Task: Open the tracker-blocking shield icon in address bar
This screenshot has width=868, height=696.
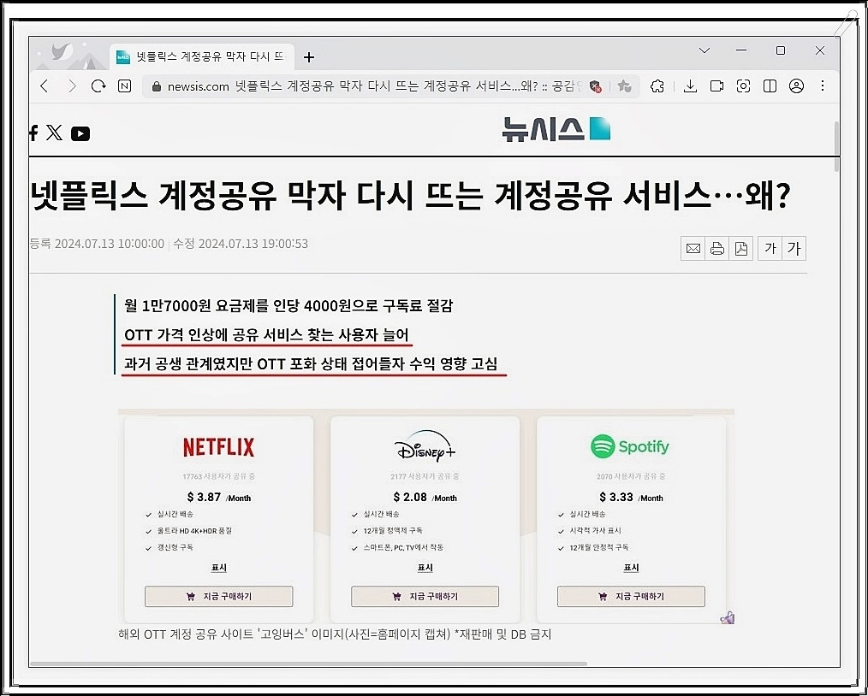Action: coord(595,86)
